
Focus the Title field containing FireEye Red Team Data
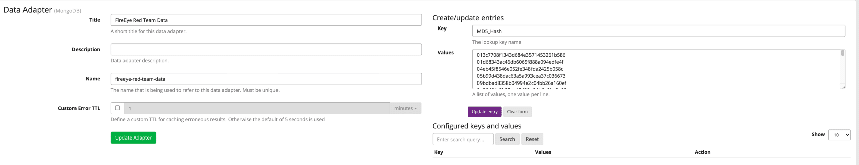coord(266,20)
